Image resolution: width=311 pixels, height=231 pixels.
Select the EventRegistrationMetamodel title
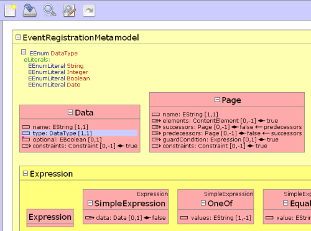(x=81, y=38)
